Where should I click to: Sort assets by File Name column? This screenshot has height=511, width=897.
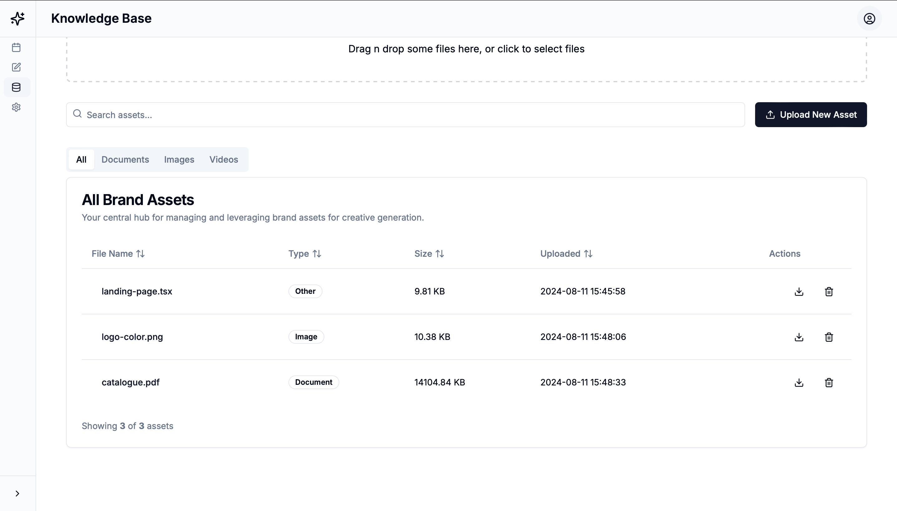[118, 254]
